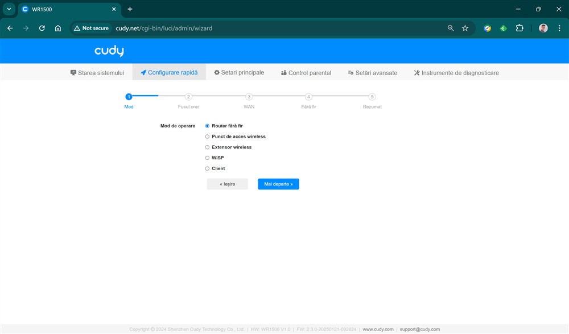Jump to wizard step 3 WAN
Screen dimensions: 569x334
point(249,97)
